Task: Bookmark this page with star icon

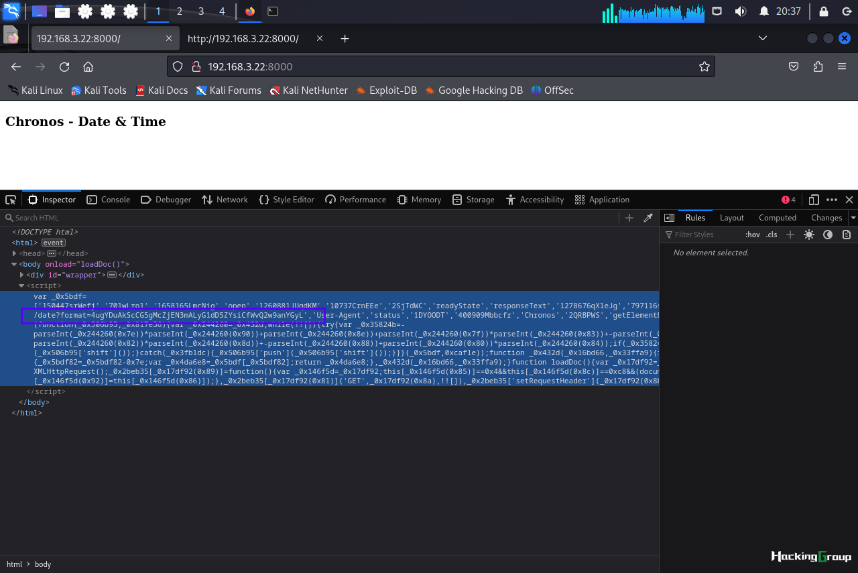Action: 704,66
